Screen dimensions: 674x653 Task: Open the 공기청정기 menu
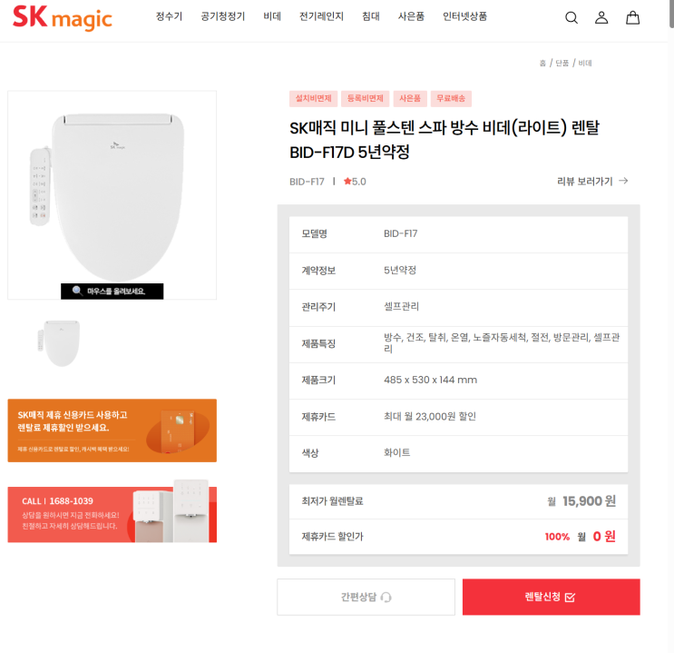[222, 16]
